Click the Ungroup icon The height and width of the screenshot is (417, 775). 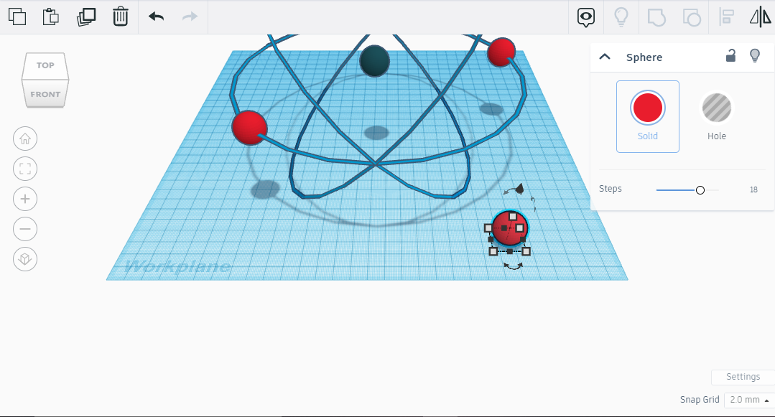(x=691, y=16)
